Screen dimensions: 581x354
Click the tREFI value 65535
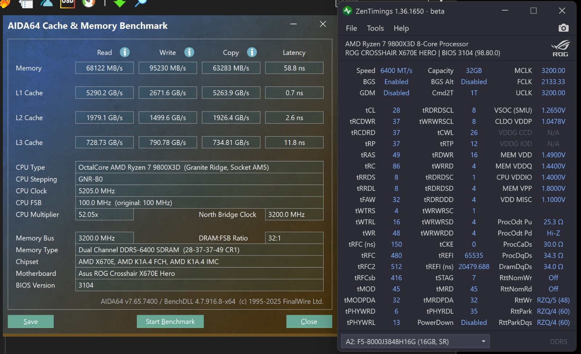click(474, 256)
